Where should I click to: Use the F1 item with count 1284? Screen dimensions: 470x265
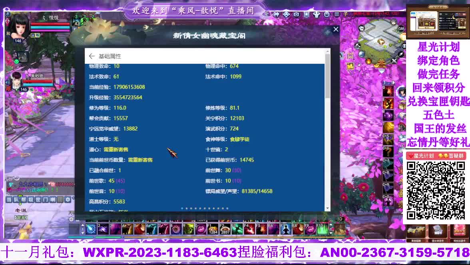point(213,229)
